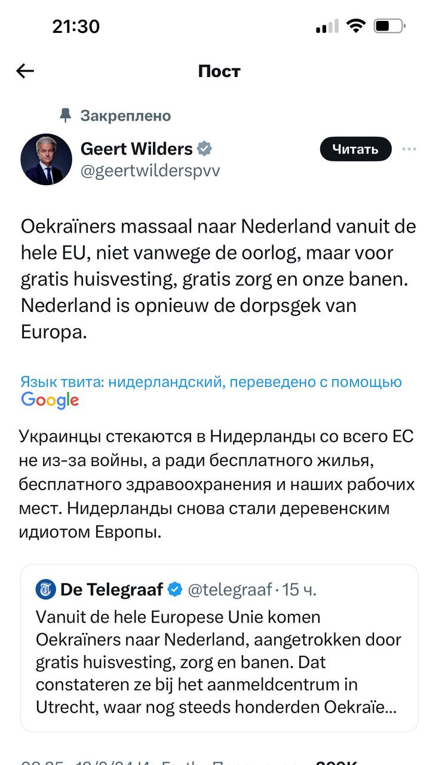Tap the battery icon in status bar

coord(389,26)
